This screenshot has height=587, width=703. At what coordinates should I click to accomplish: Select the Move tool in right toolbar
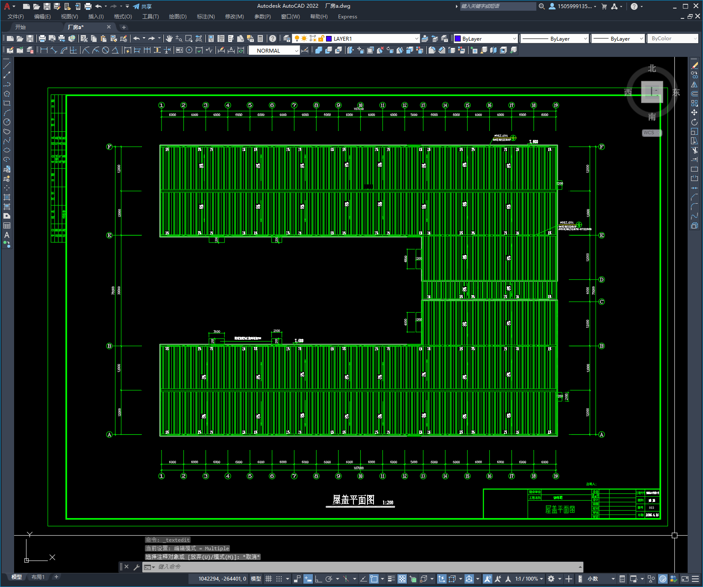(694, 113)
